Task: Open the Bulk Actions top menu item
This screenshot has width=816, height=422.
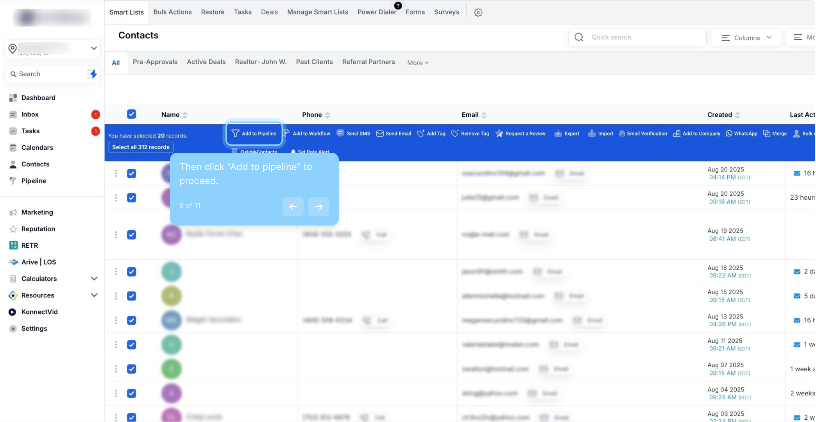Action: point(172,12)
